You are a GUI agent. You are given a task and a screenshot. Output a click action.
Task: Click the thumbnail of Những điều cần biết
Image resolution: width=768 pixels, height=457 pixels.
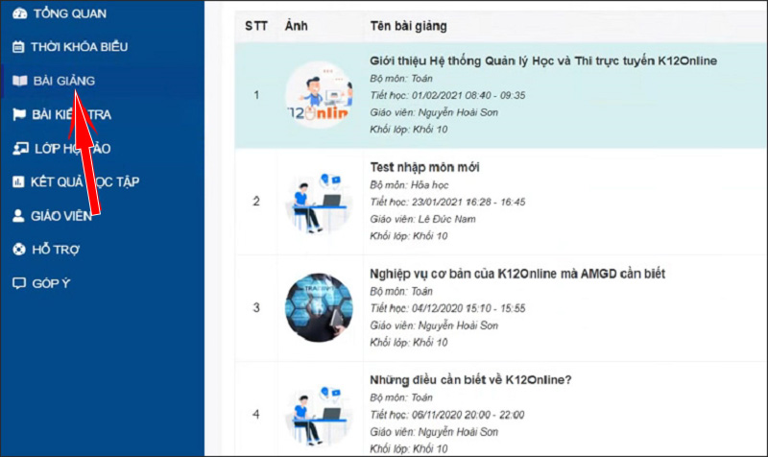(319, 415)
